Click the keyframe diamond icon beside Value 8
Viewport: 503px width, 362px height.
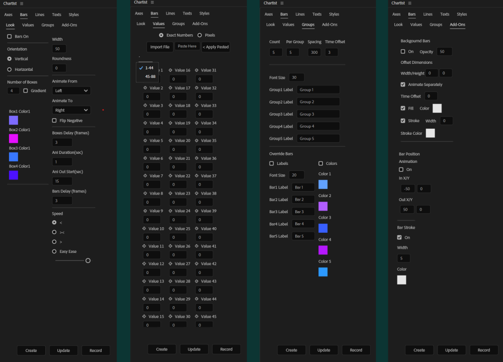(x=144, y=193)
